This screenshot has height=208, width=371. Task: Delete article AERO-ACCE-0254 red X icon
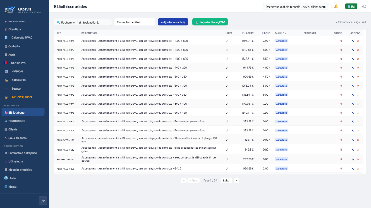[x=358, y=130]
